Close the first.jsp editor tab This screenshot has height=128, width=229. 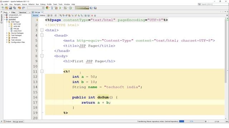click(42, 12)
